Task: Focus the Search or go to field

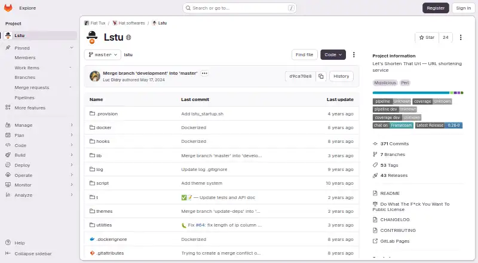Action: pyautogui.click(x=240, y=8)
